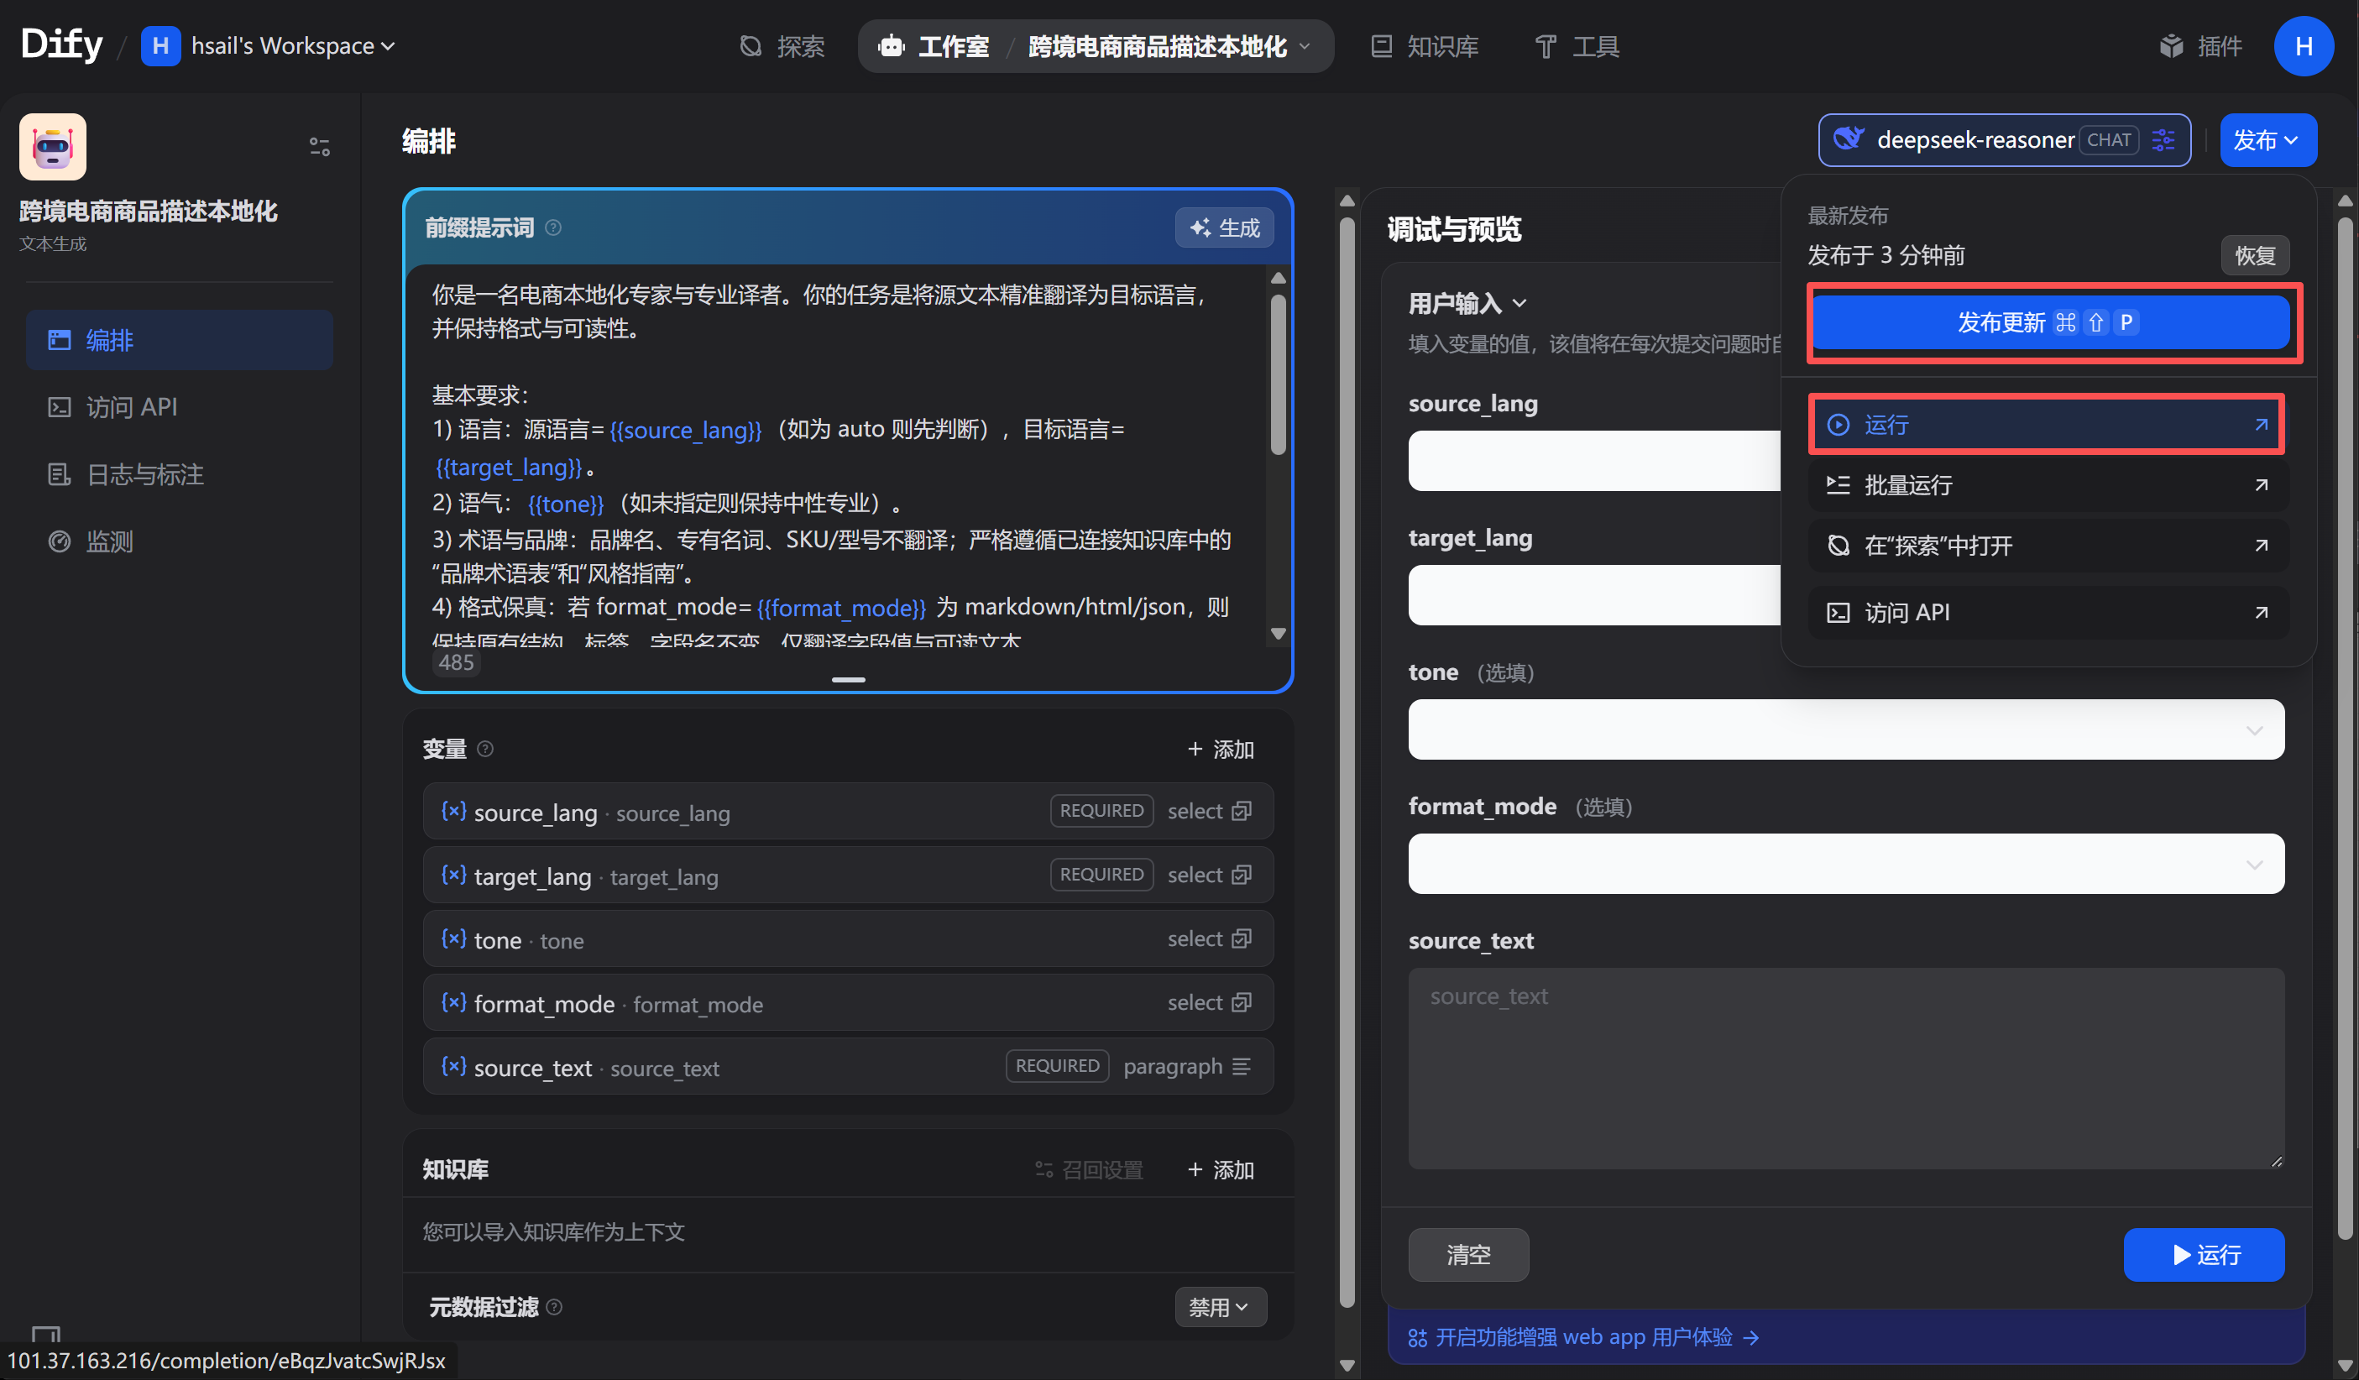
Task: Click into the target_lang input field
Action: coord(1594,594)
